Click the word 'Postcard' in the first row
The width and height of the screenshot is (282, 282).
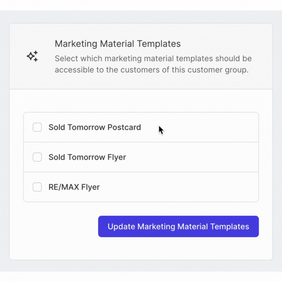pos(124,127)
